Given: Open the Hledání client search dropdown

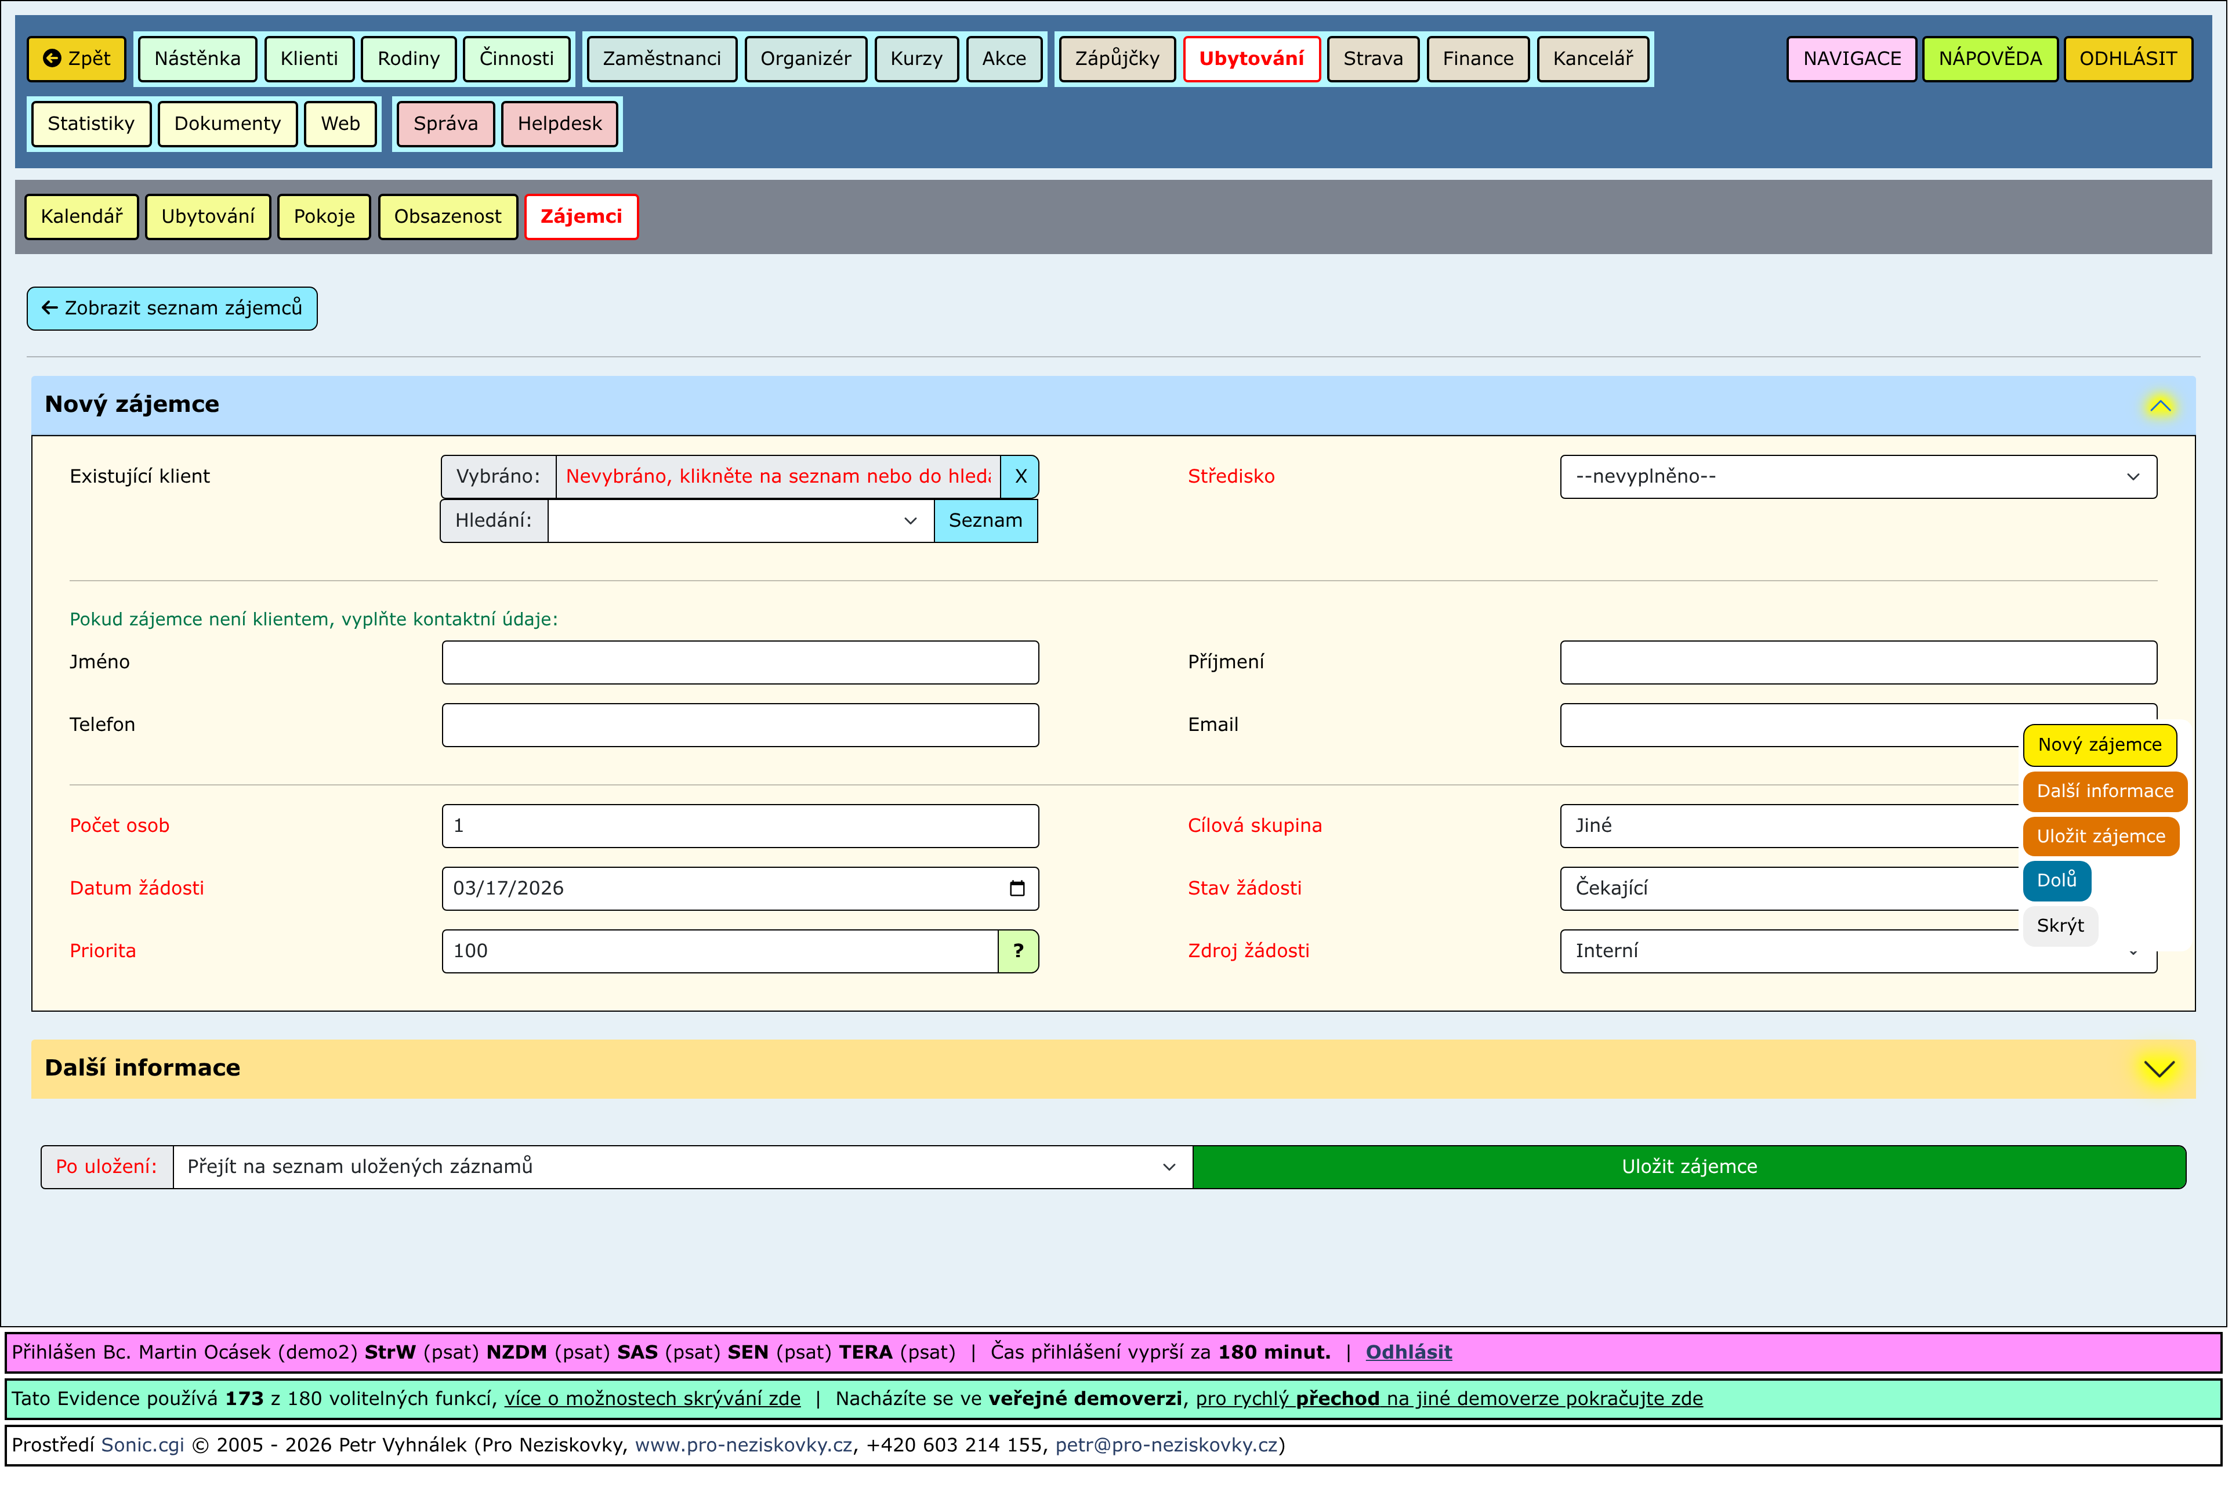Looking at the screenshot, I should point(741,521).
